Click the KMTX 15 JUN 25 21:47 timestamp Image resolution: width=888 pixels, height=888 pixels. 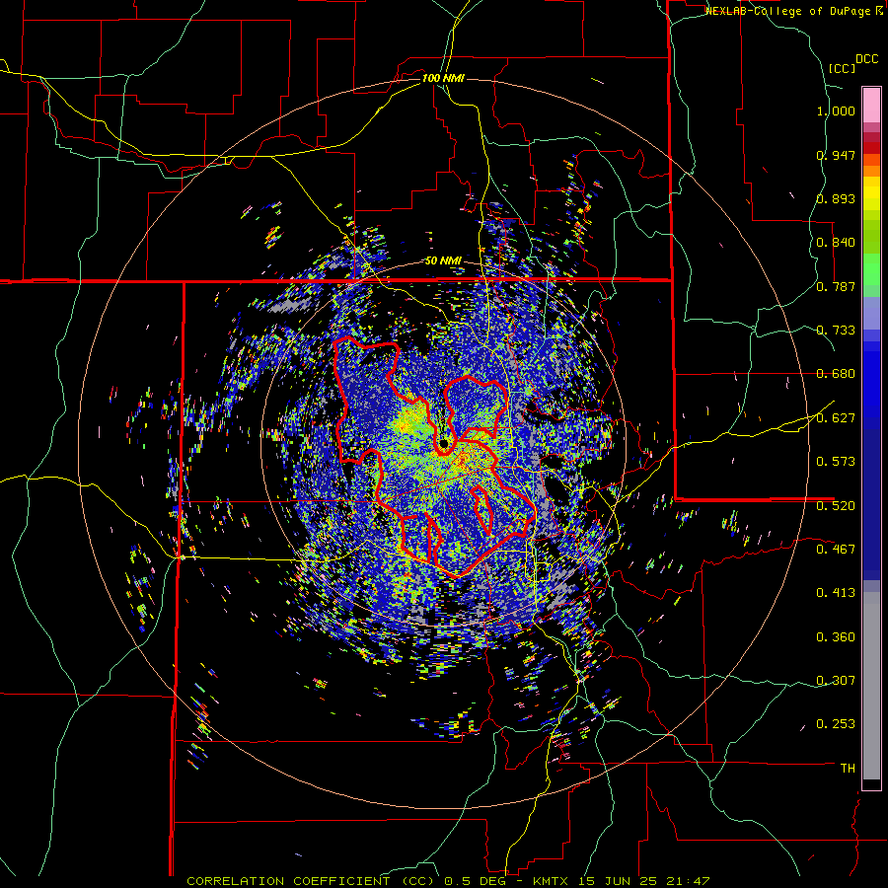click(x=622, y=881)
